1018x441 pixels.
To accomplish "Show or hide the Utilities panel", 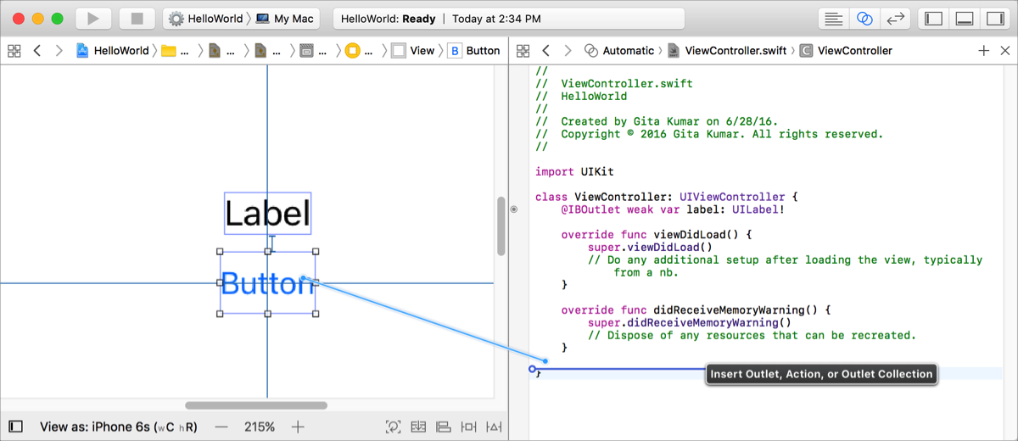I will [x=993, y=19].
